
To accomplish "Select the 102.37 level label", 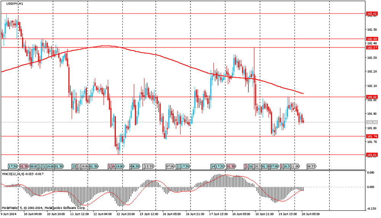I will 371,47.
